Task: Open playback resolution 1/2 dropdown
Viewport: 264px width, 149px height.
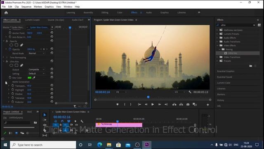Action: (x=180, y=92)
